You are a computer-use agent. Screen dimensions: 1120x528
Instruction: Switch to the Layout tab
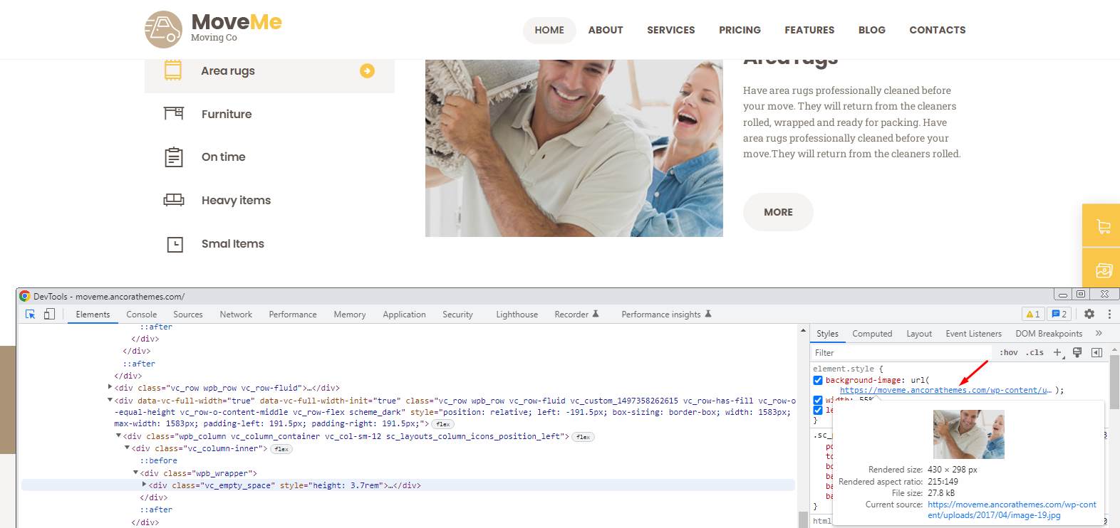point(919,333)
